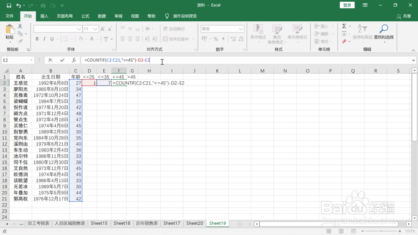Toggle Underline formatting

click(52, 39)
